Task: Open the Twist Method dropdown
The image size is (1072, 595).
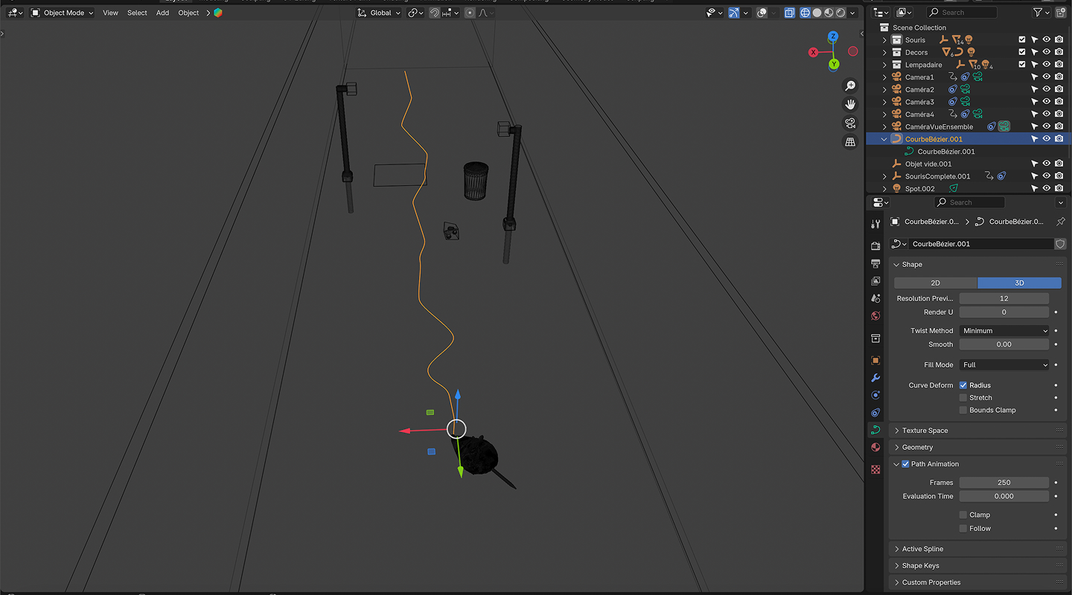Action: click(1004, 331)
